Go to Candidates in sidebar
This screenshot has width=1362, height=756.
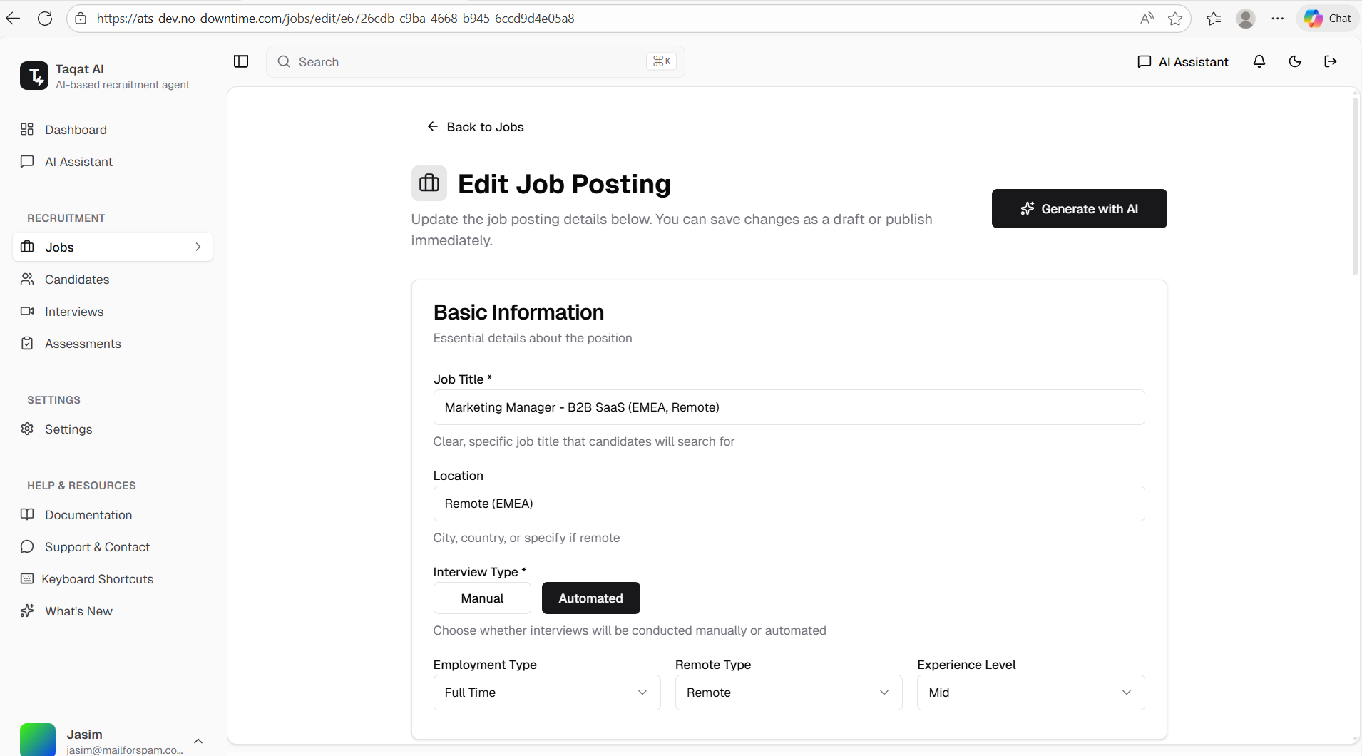click(77, 280)
